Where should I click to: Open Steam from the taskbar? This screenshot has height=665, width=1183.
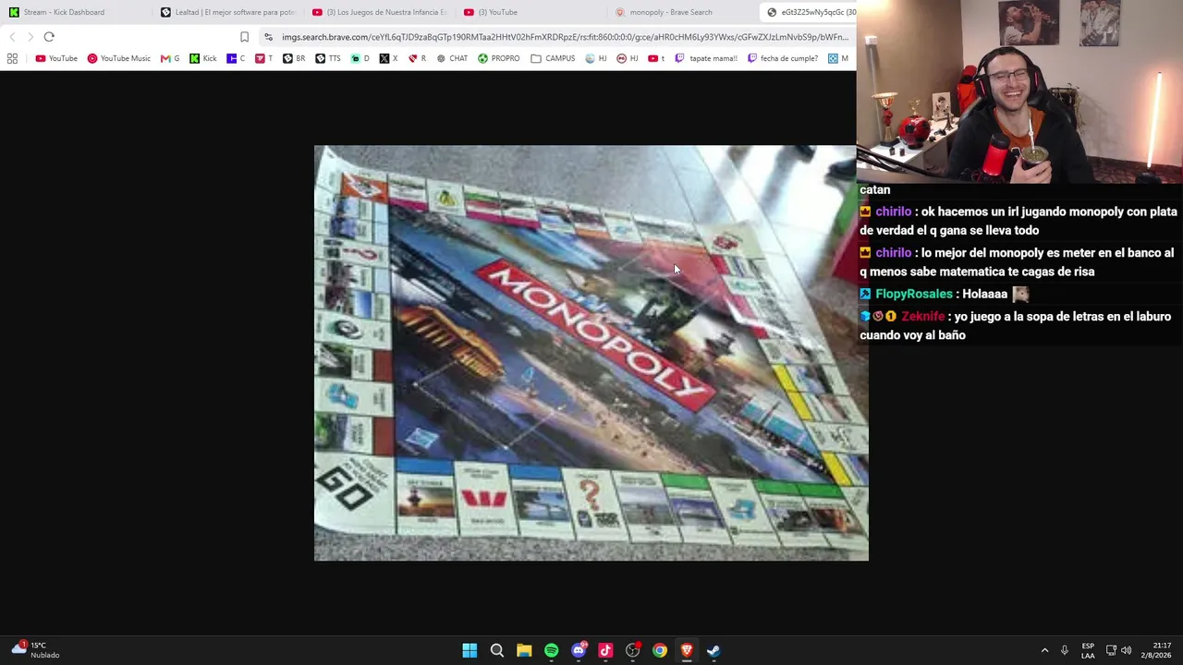[713, 650]
